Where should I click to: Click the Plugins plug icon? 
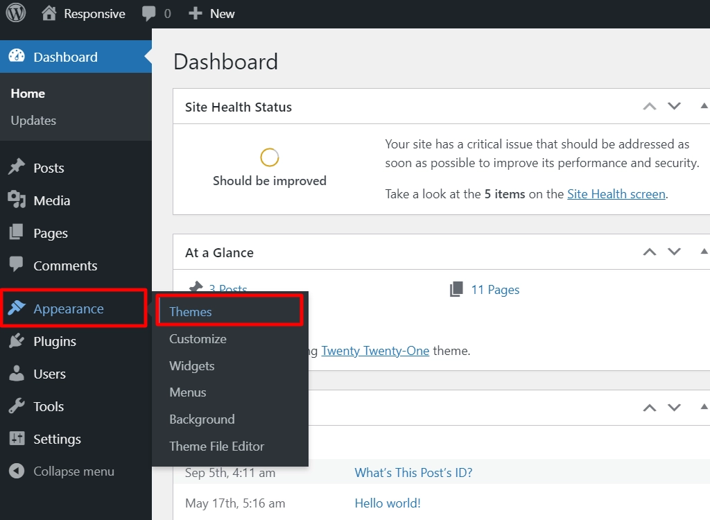(17, 340)
